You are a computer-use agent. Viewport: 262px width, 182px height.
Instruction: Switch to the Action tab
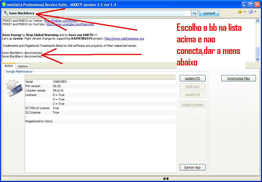click(x=9, y=66)
